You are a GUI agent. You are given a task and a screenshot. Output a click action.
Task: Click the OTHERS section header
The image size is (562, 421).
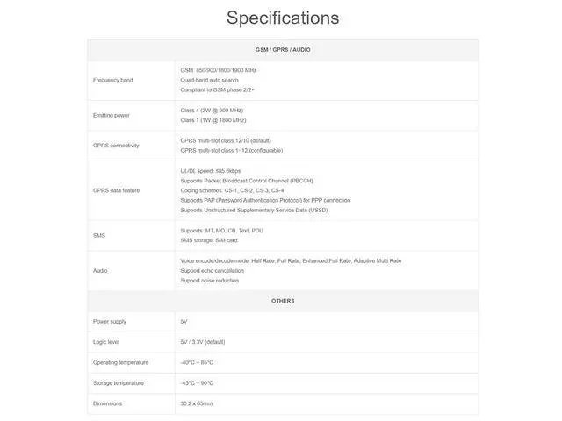283,301
